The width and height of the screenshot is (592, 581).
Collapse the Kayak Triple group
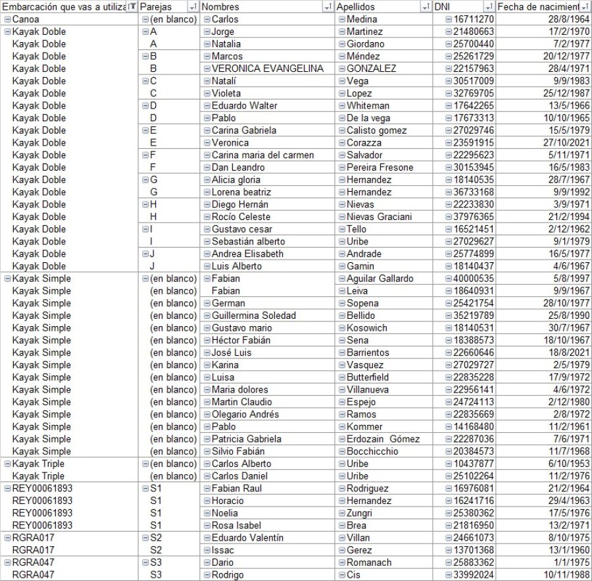click(x=7, y=464)
